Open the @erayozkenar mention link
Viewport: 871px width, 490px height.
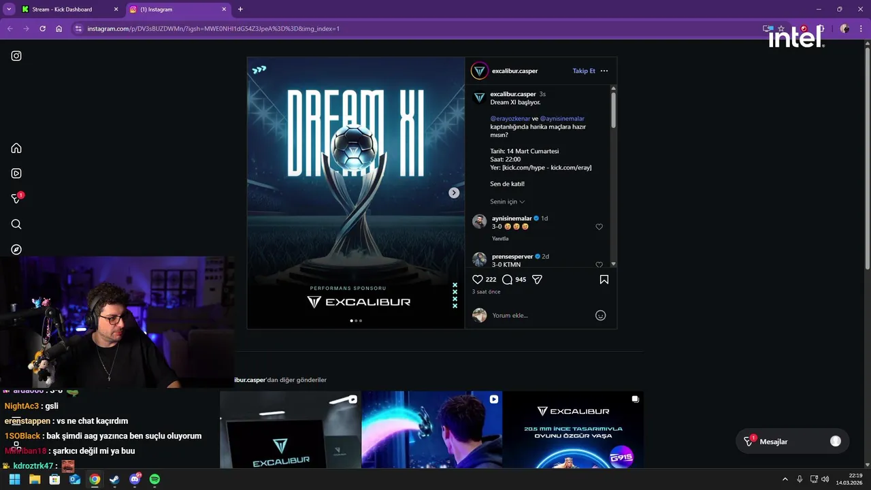510,118
